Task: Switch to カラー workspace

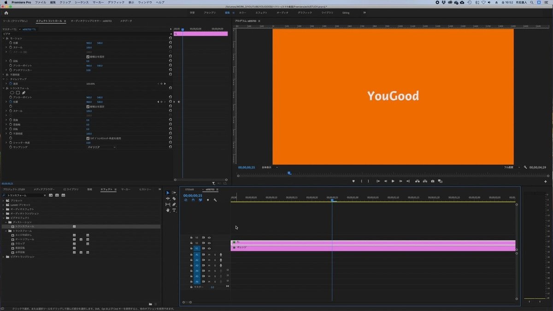Action: (243, 13)
